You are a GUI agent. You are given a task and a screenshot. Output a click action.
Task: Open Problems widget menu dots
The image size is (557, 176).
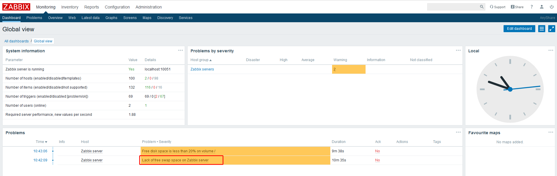click(x=458, y=132)
